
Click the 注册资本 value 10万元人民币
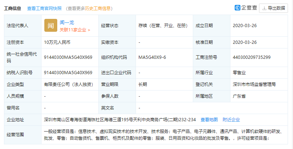pos(57,42)
